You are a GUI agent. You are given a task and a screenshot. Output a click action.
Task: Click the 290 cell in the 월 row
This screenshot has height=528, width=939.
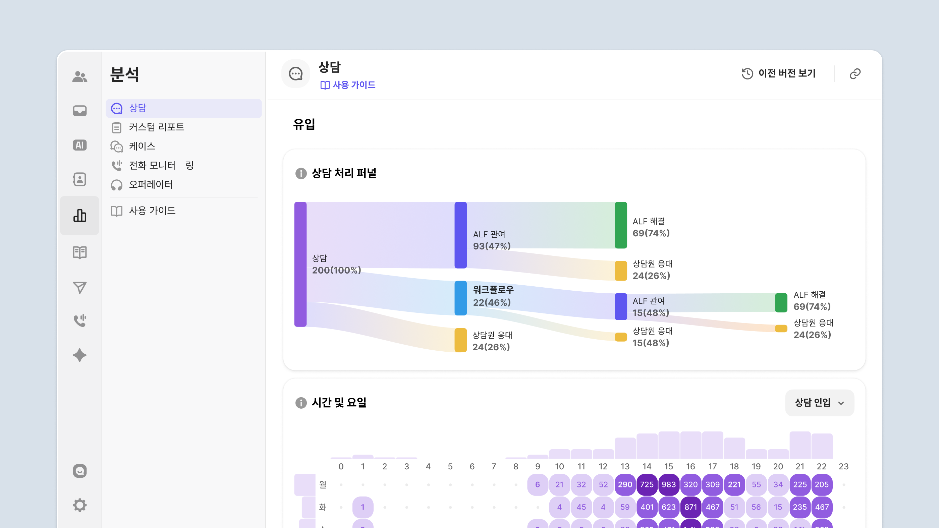625,485
